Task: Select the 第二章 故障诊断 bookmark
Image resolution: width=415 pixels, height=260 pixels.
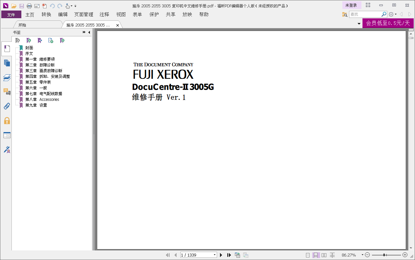Action: (x=40, y=65)
